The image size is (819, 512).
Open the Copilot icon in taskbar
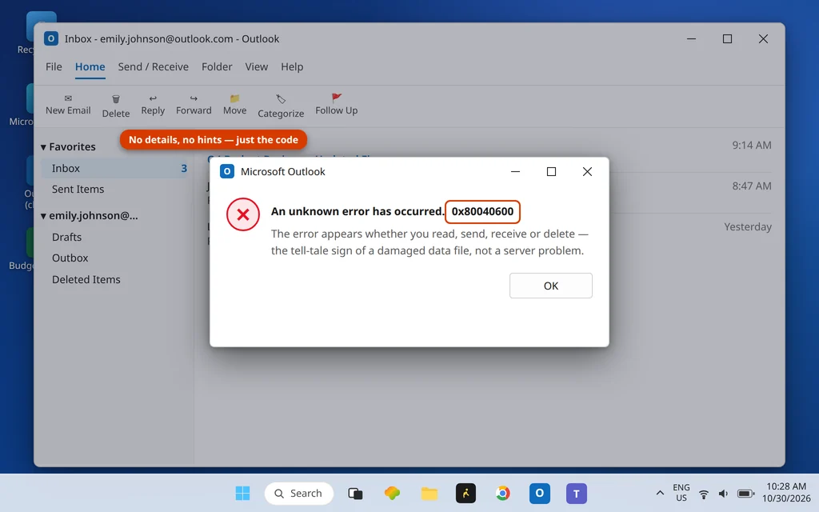click(x=392, y=493)
